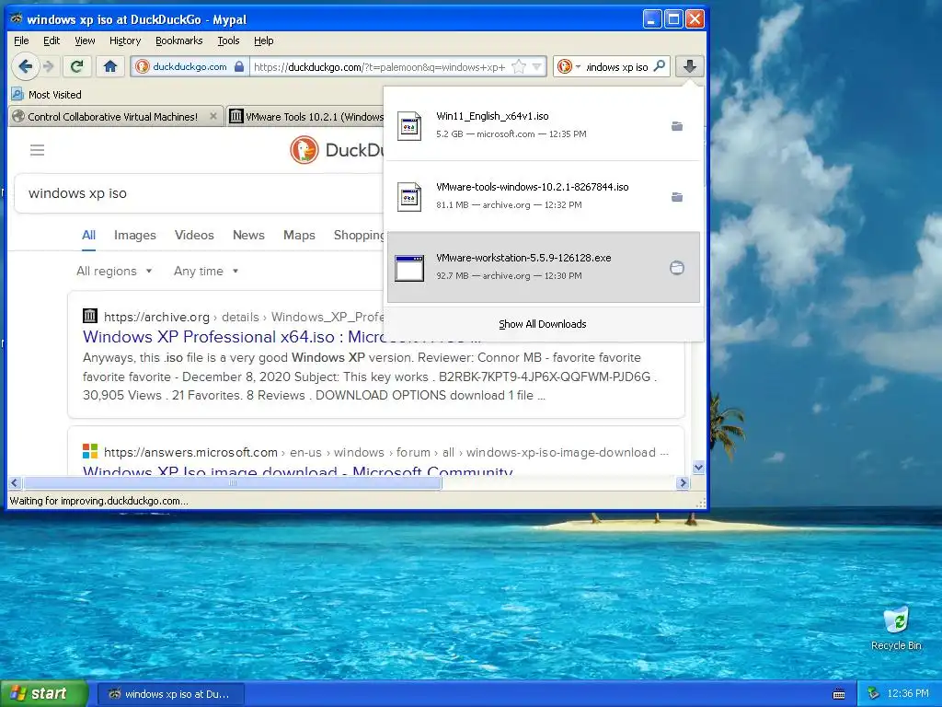Click the vertical scrollbar down arrow
Screen dimensions: 942x707
(x=698, y=467)
